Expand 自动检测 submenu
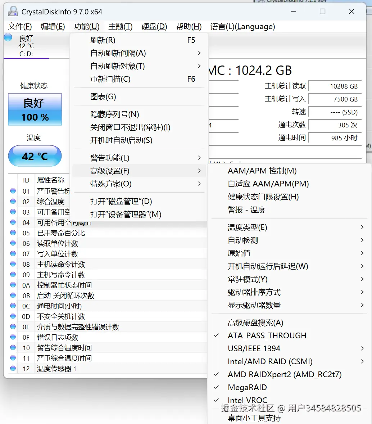The image size is (372, 424). [x=289, y=240]
